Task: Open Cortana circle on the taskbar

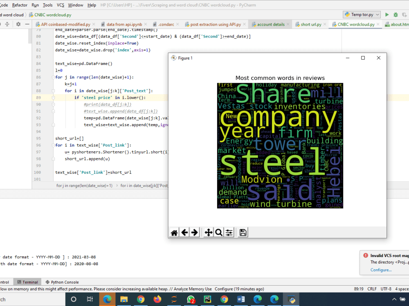Action: tap(74, 299)
